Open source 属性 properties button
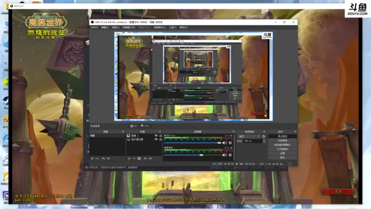The width and height of the screenshot is (371, 209). click(134, 126)
